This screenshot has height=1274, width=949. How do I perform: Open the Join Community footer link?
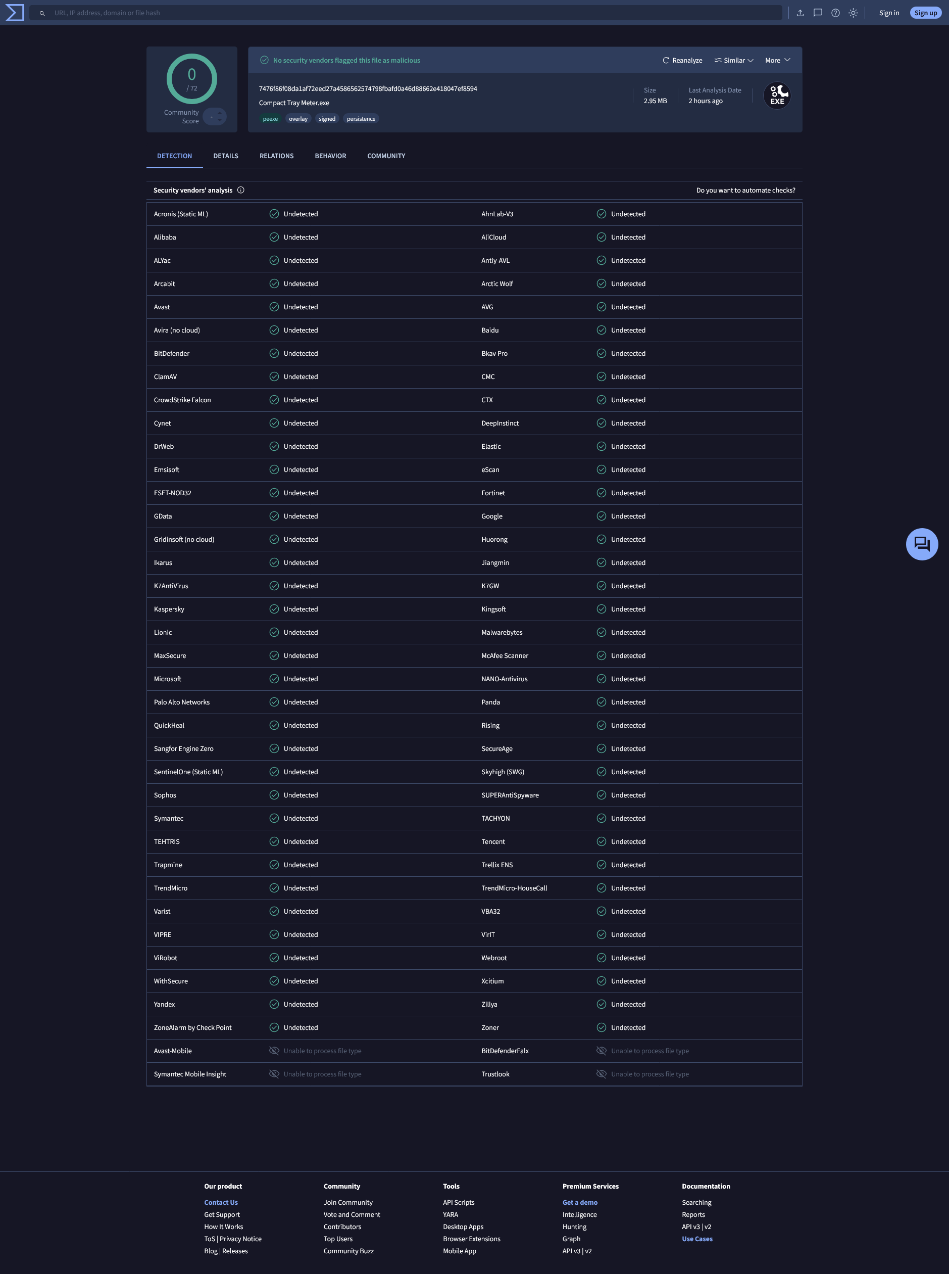click(x=347, y=1203)
